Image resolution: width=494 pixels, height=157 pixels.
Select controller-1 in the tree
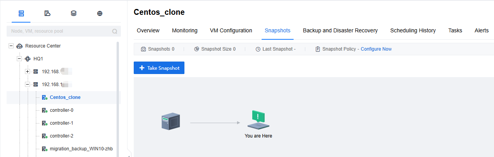(62, 123)
